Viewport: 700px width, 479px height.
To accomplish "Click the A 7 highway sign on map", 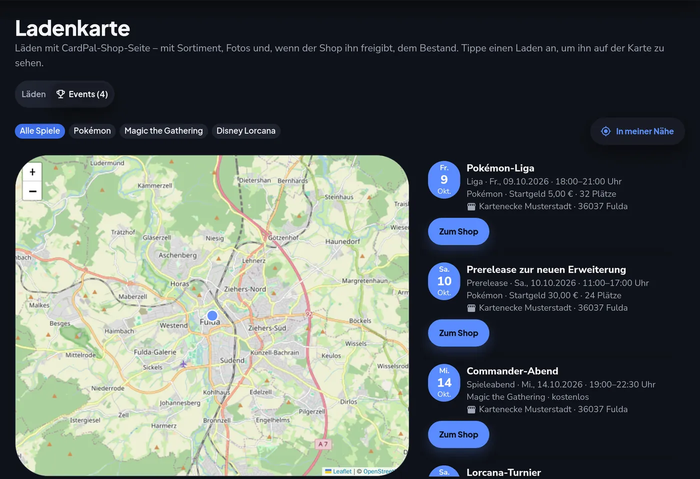I will pos(323,444).
